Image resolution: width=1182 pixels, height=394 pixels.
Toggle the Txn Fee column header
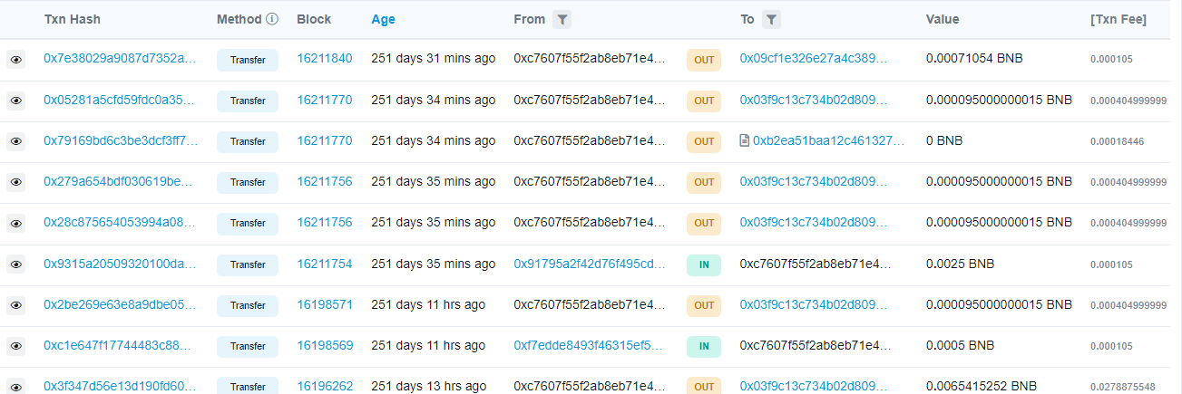coord(1119,19)
